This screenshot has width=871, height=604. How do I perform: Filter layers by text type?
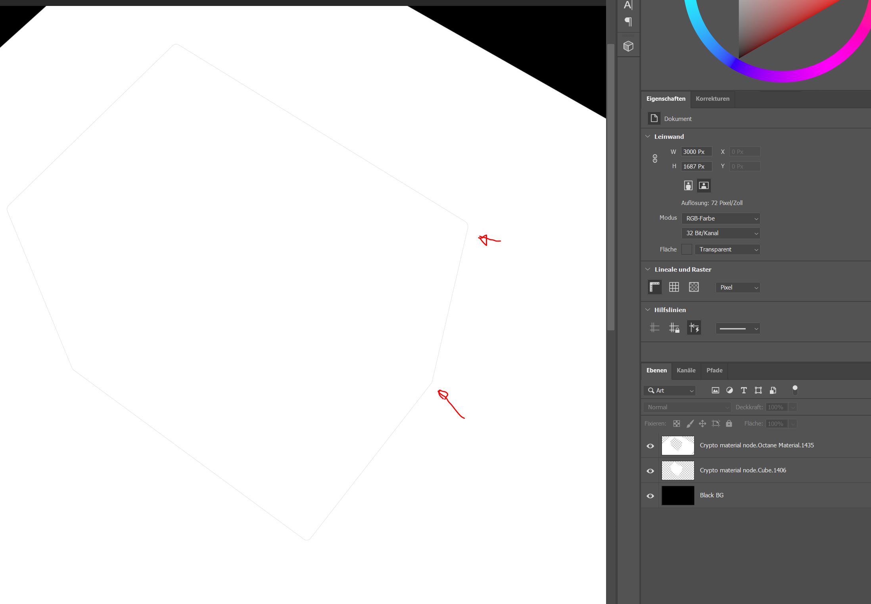pyautogui.click(x=744, y=390)
